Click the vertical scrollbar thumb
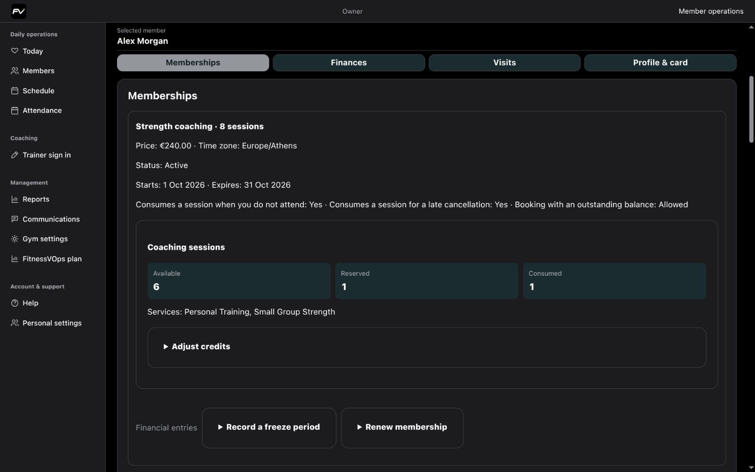755x472 pixels. pyautogui.click(x=751, y=109)
